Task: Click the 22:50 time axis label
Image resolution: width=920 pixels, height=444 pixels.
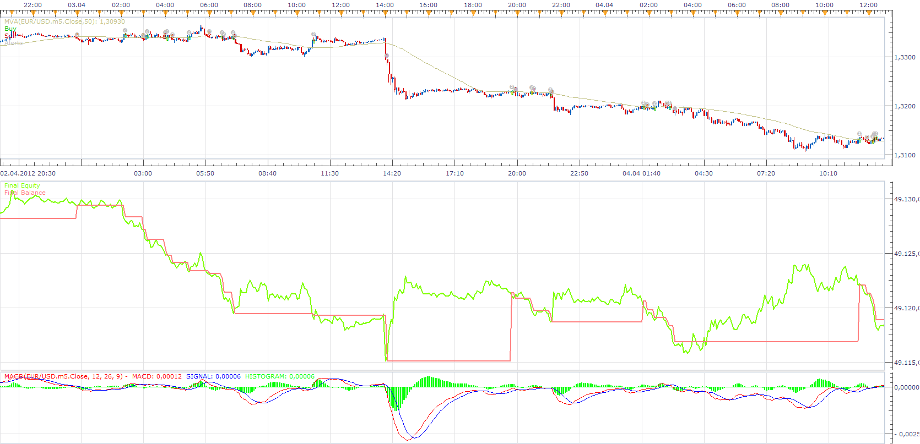Action: 579,173
